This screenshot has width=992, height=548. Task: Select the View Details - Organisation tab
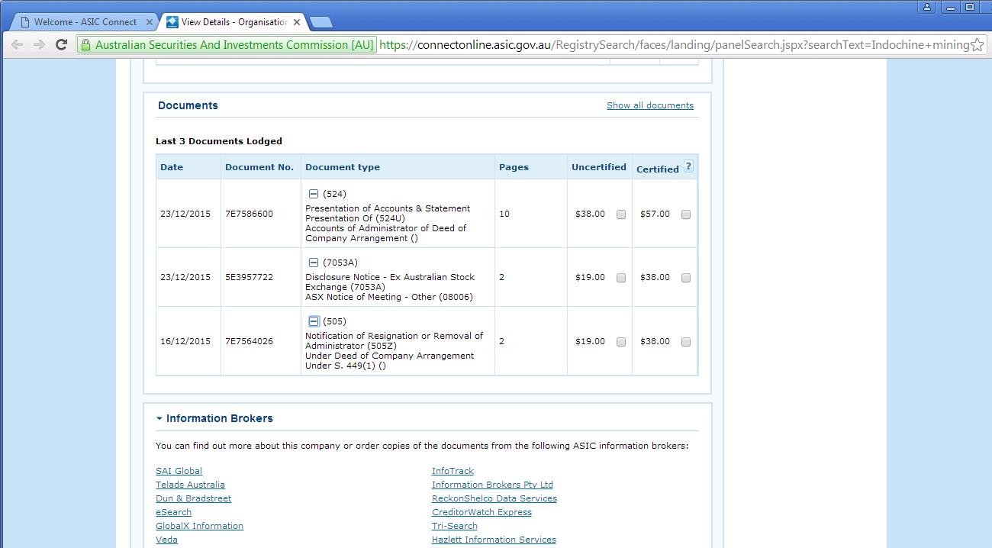233,22
